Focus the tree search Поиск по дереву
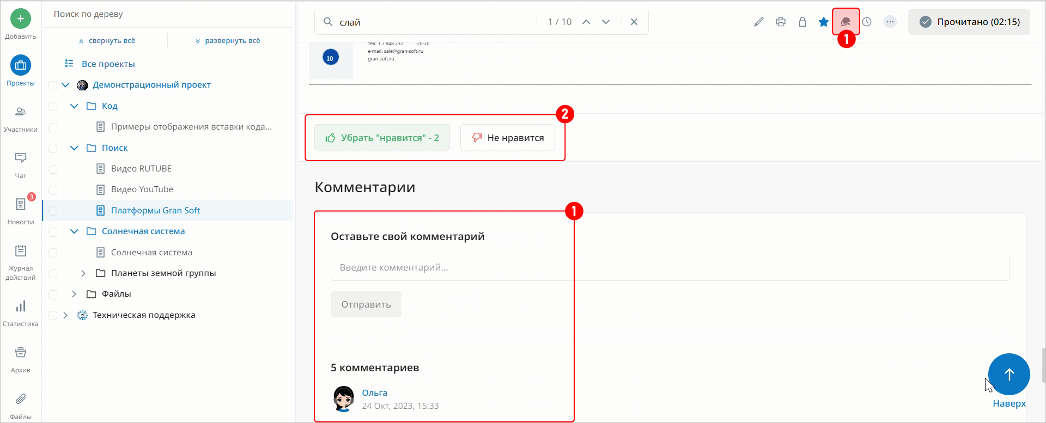 [x=169, y=14]
